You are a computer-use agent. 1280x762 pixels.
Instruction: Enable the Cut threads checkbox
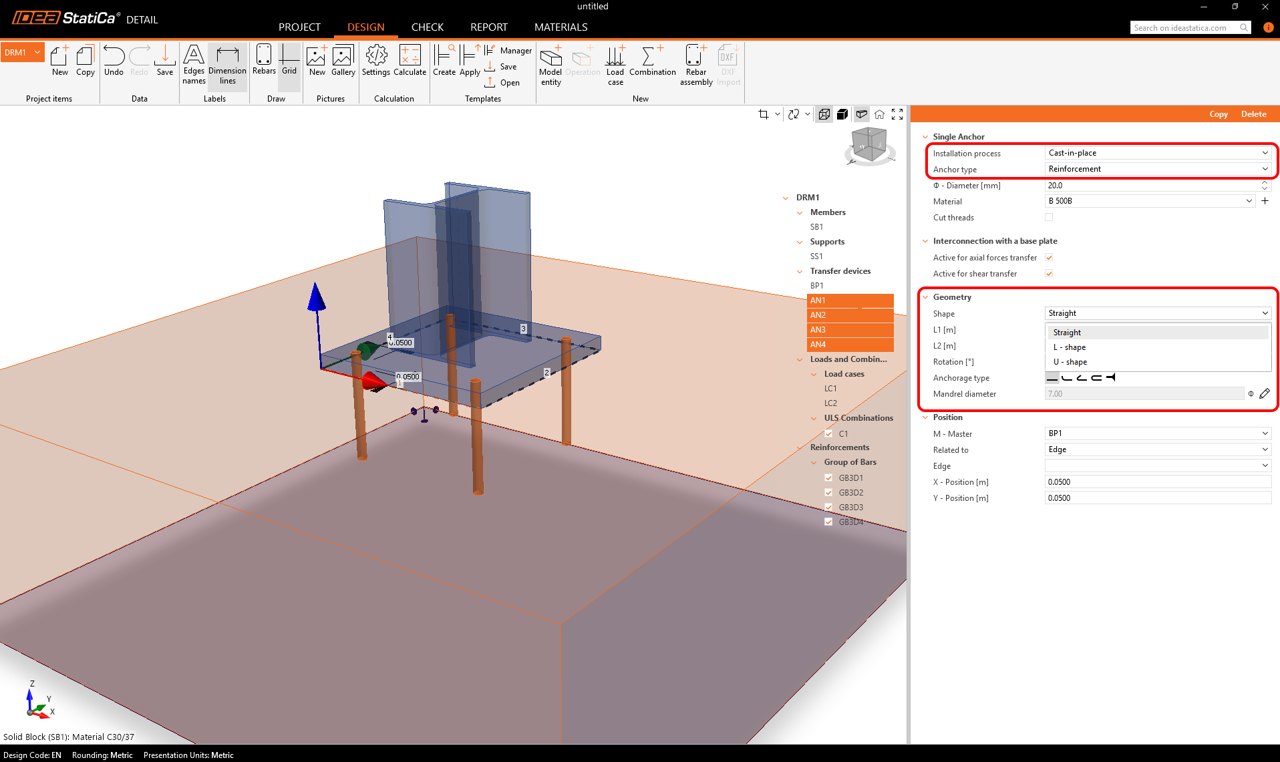point(1049,218)
